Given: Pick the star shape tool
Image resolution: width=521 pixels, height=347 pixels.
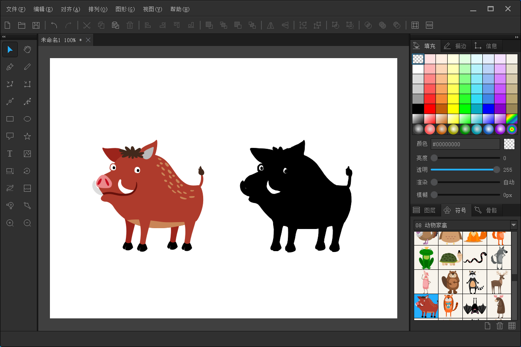Looking at the screenshot, I should [27, 136].
